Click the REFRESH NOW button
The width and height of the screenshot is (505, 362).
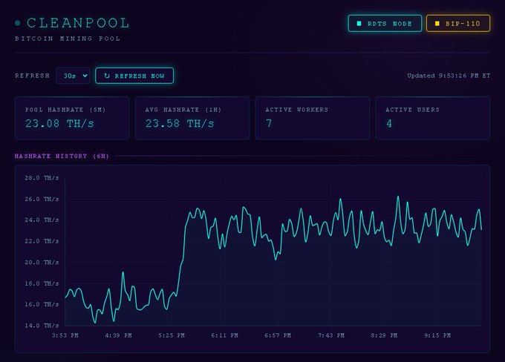coord(134,76)
